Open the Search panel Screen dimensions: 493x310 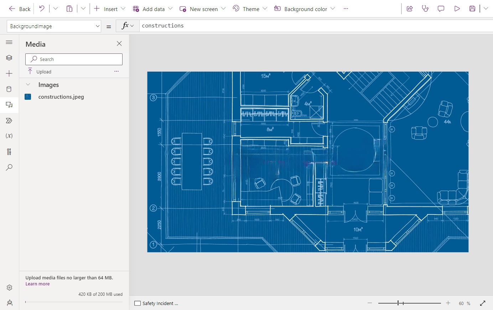pyautogui.click(x=9, y=167)
